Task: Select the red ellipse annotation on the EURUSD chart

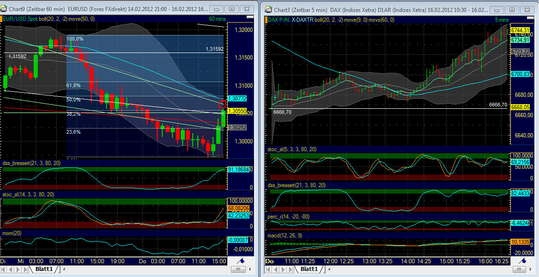Action: [222, 105]
